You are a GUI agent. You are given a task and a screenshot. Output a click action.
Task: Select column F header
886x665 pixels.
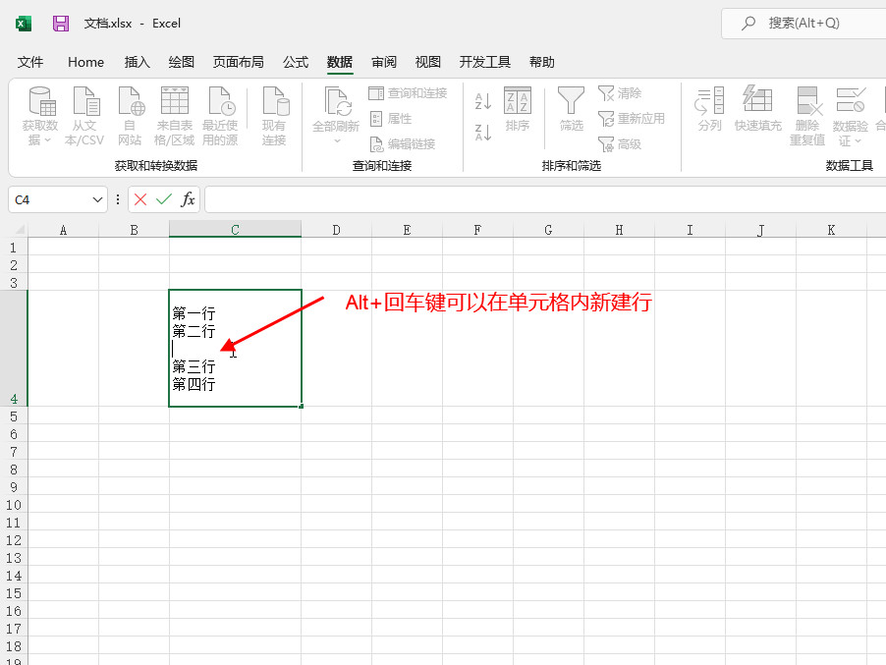477,230
